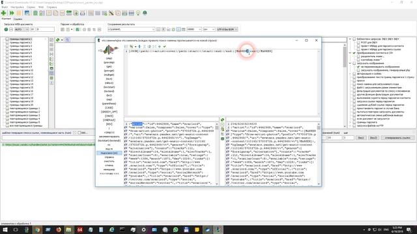Click сгенерировать ссылки button
The image size is (417, 234).
397,138
